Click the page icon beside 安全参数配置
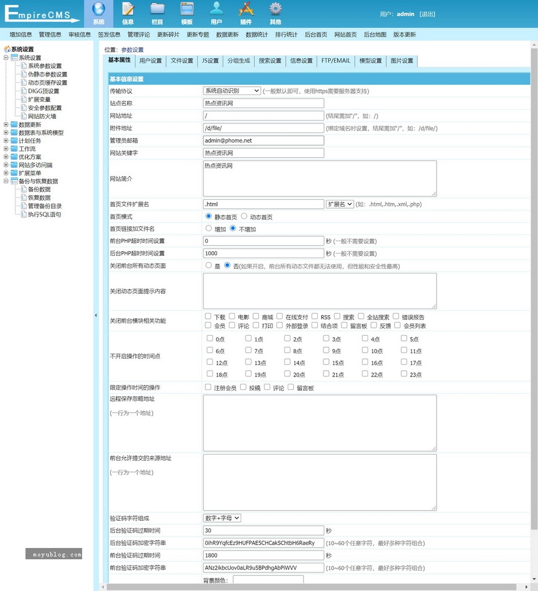 (x=24, y=108)
